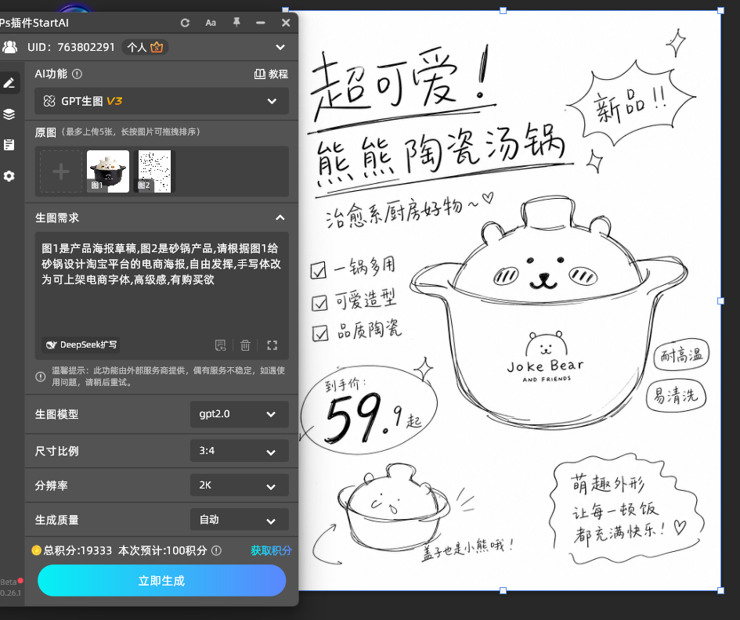Click the 获取积分 link
Viewport: 740px width, 620px height.
click(271, 550)
